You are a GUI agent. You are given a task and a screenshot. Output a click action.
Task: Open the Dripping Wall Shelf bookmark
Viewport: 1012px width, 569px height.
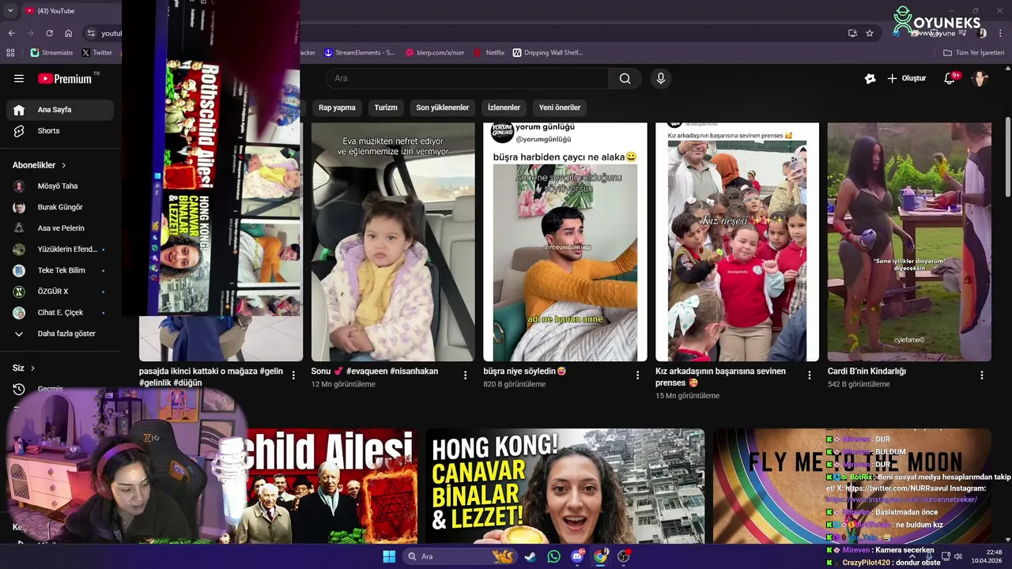548,53
